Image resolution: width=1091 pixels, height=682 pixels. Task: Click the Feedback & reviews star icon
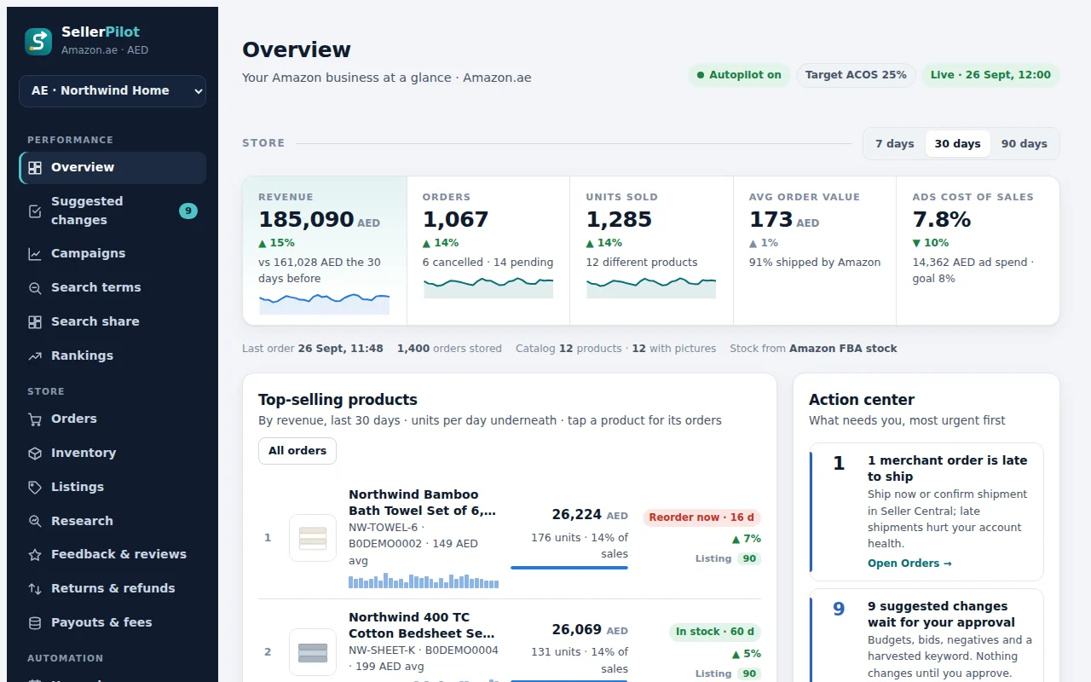pos(35,555)
